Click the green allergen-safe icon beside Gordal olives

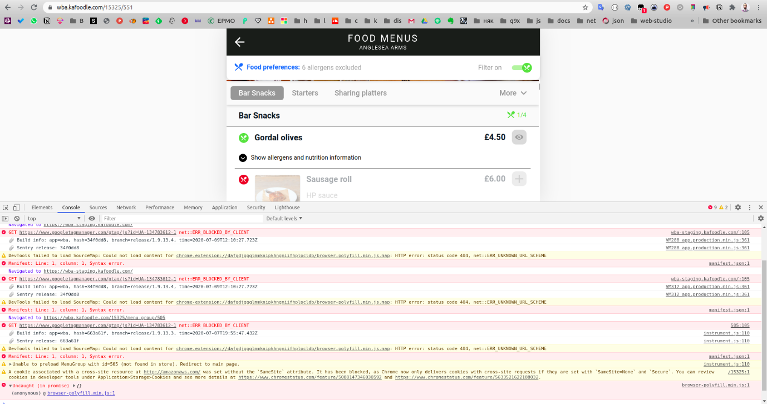point(243,137)
